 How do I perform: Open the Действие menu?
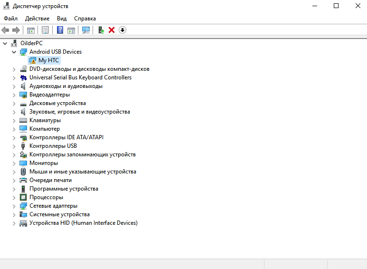tap(37, 18)
